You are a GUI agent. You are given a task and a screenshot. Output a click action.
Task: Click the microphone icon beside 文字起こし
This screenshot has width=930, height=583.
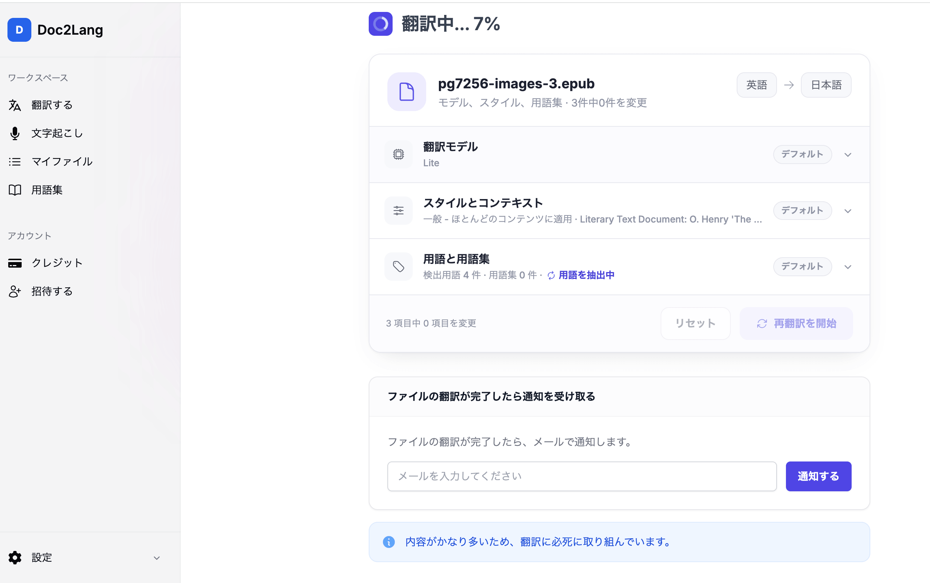pos(15,133)
